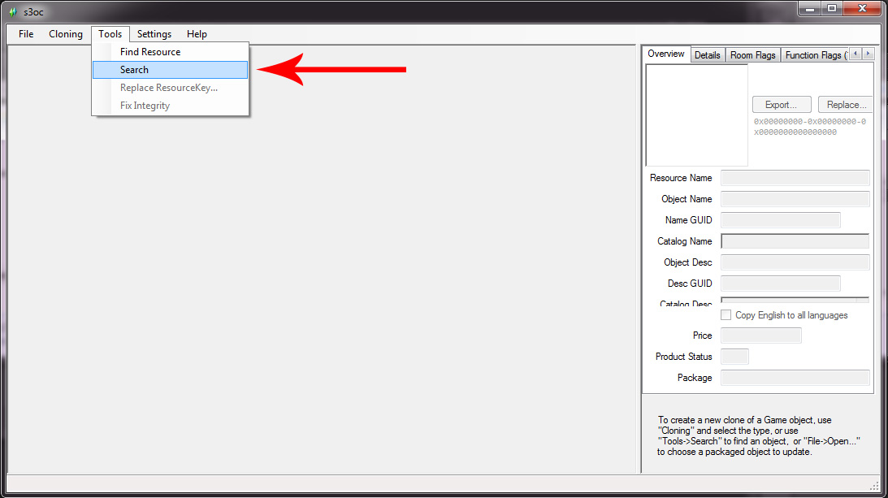Image resolution: width=888 pixels, height=498 pixels.
Task: Open the File menu
Action: pyautogui.click(x=26, y=34)
